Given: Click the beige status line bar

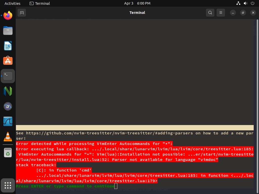Looking at the screenshot, I should (x=135, y=128).
